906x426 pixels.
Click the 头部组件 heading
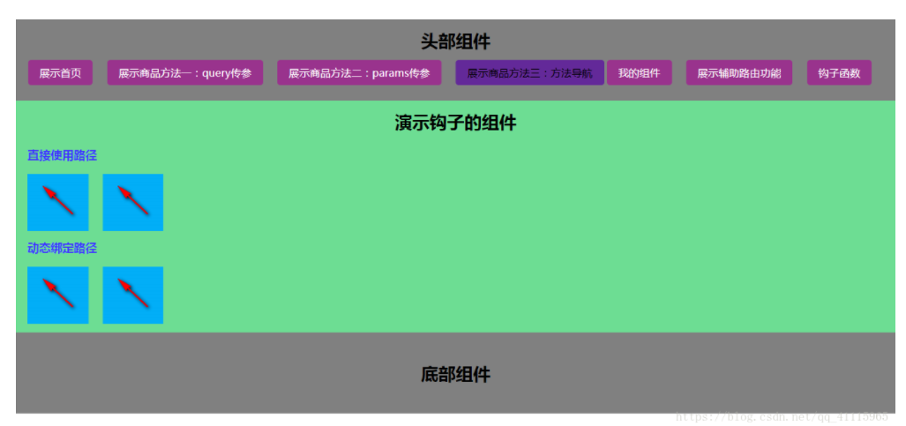click(x=455, y=41)
